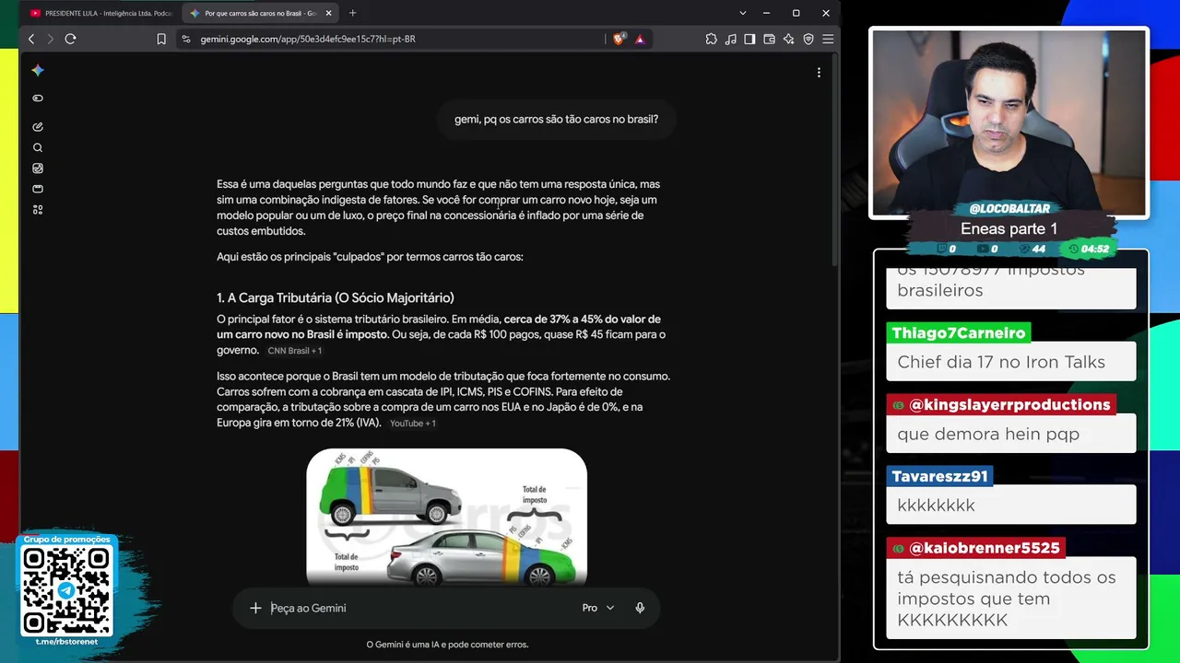The height and width of the screenshot is (663, 1180).
Task: Click the '@kaiobrenner5525' chat username
Action: (x=975, y=548)
